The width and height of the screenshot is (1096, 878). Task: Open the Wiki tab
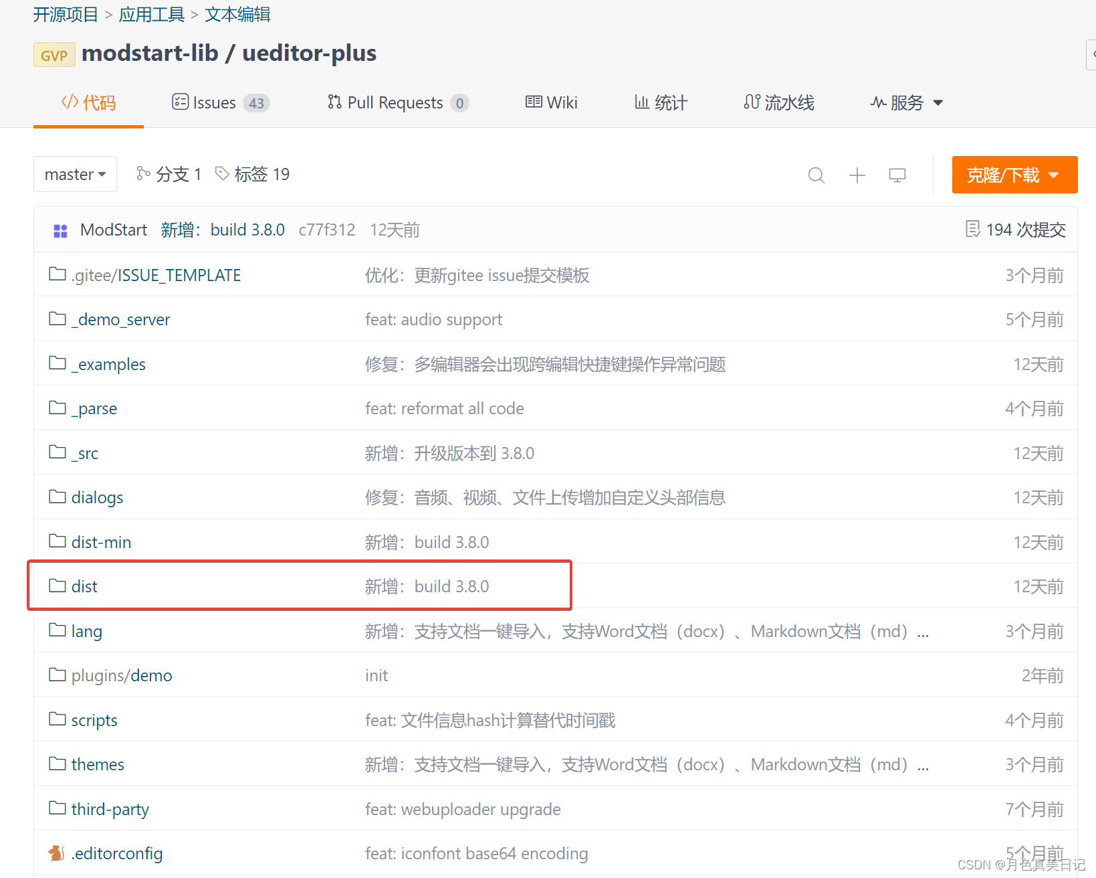(551, 102)
